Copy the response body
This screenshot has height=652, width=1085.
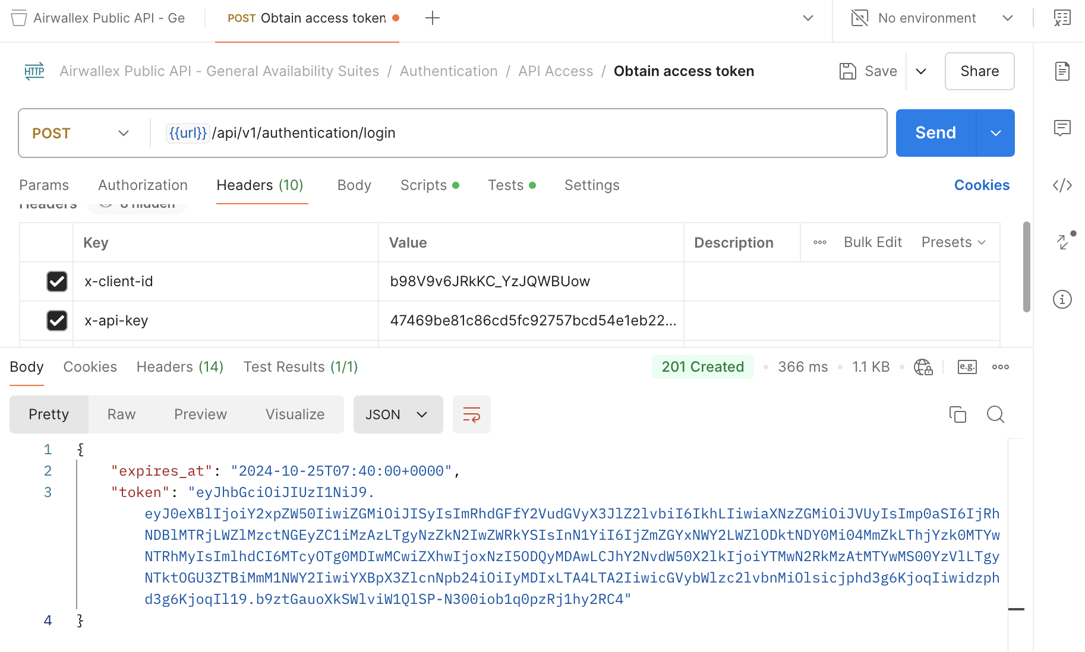click(957, 414)
